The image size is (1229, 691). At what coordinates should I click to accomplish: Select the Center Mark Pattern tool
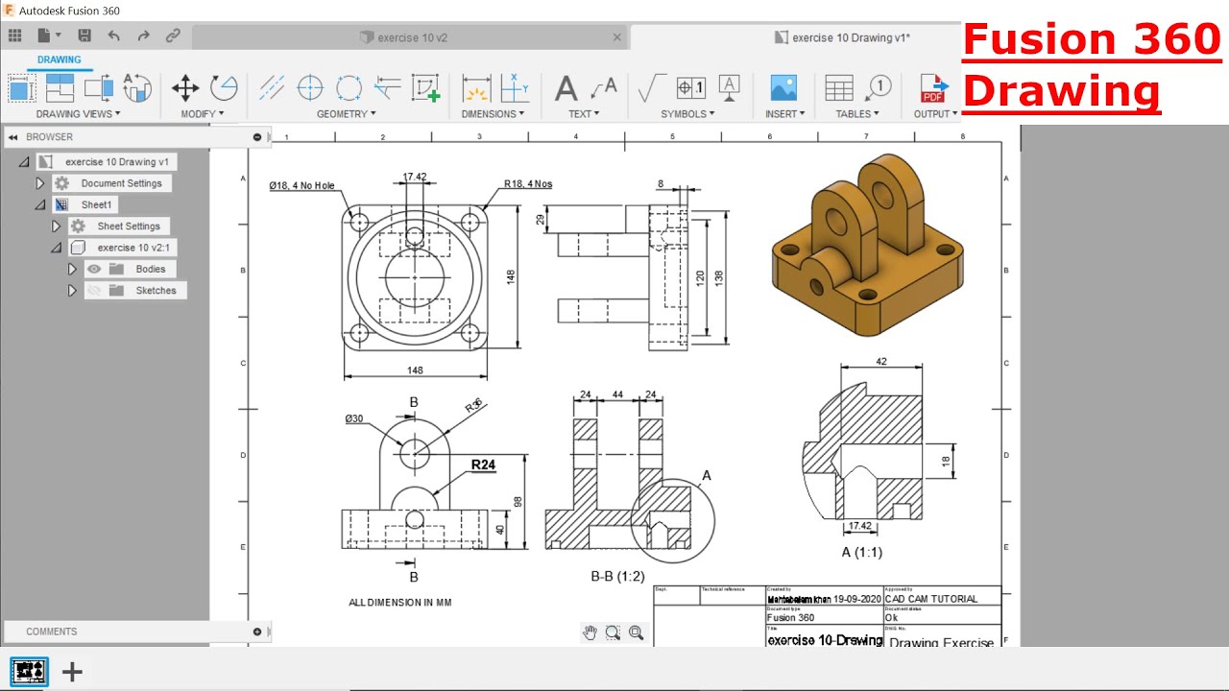click(x=349, y=88)
